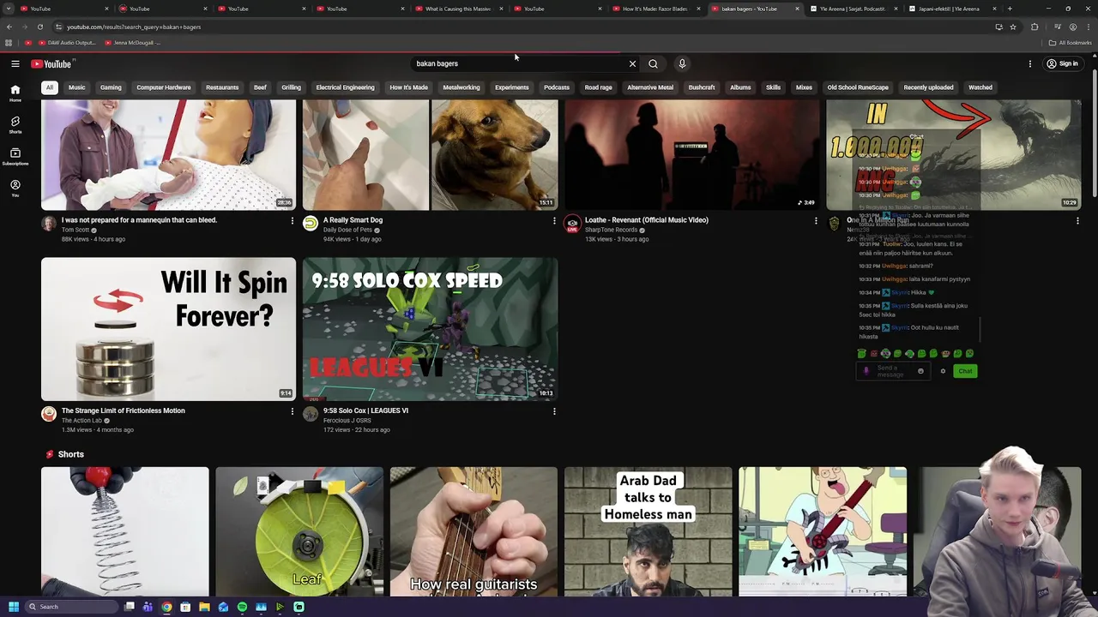Click the taskbar Search box
1098x617 pixels.
pyautogui.click(x=73, y=607)
